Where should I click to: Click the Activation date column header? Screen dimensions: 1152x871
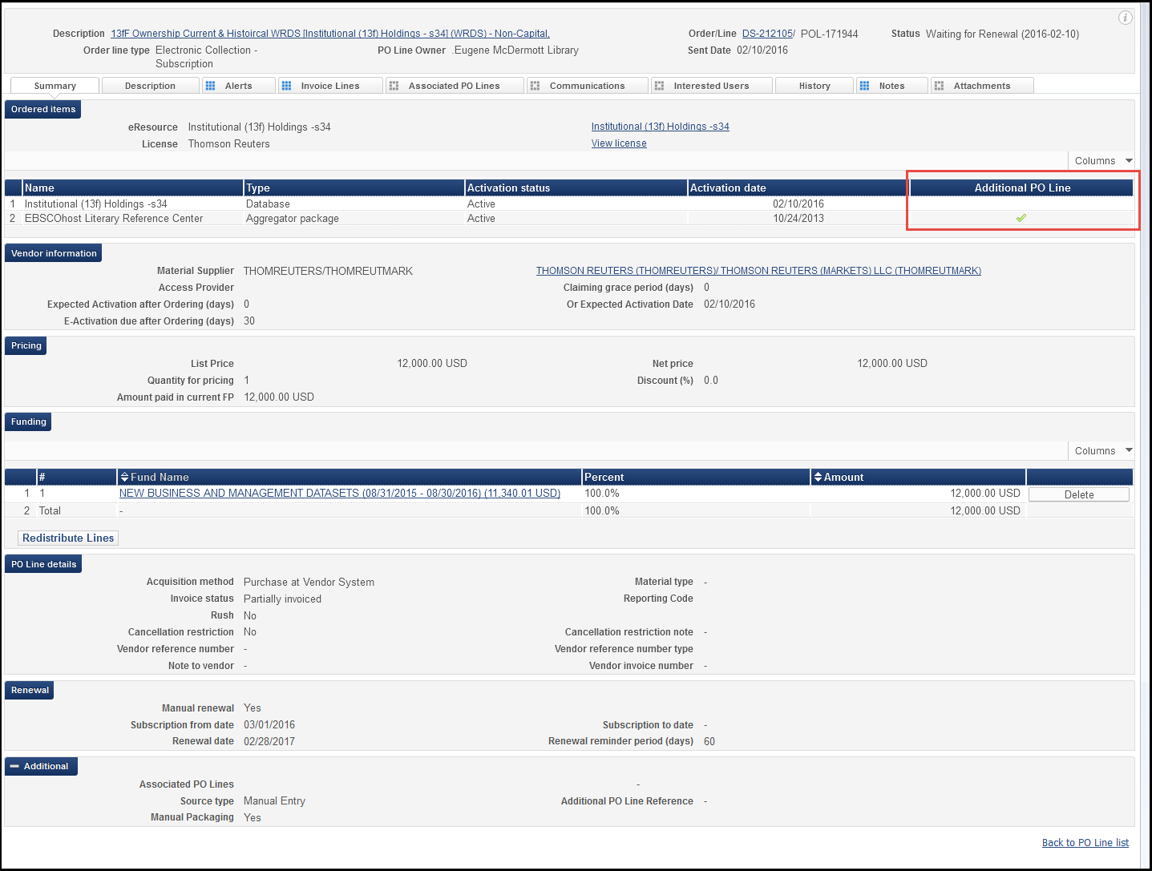pyautogui.click(x=798, y=188)
